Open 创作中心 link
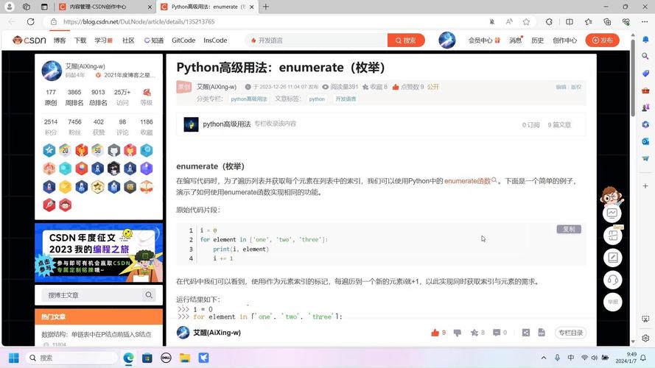Screen dimensions: 655x368 [x=565, y=40]
